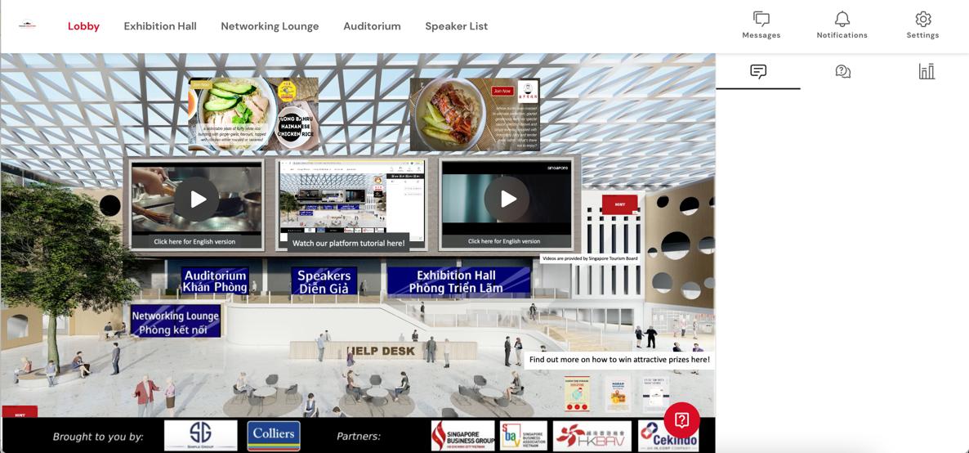Screen dimensions: 969x453
Task: Click the event logo in top-left
Action: 27,25
